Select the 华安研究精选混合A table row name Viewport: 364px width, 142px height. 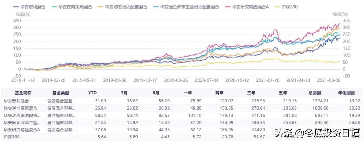[22, 130]
